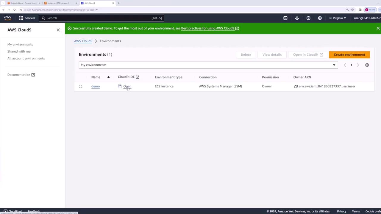Click the Environment type column header
Image resolution: width=381 pixels, height=214 pixels.
tap(168, 77)
